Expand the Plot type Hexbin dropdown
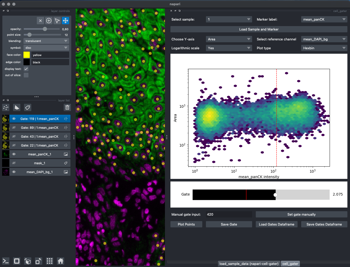 click(324, 48)
